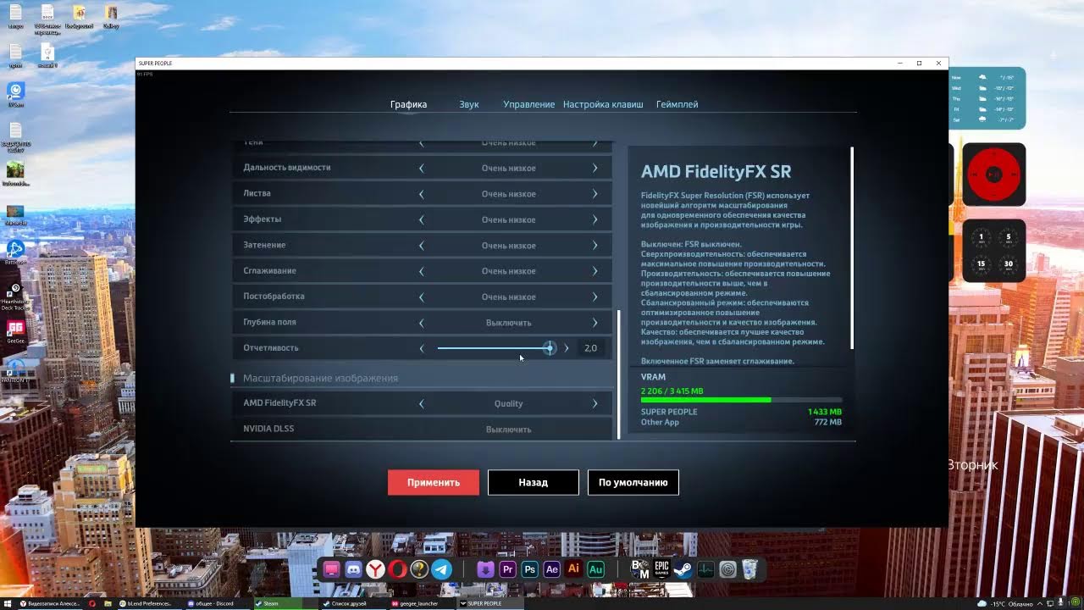The height and width of the screenshot is (610, 1084).
Task: Increase Дальность видимости with right arrow
Action: point(595,168)
